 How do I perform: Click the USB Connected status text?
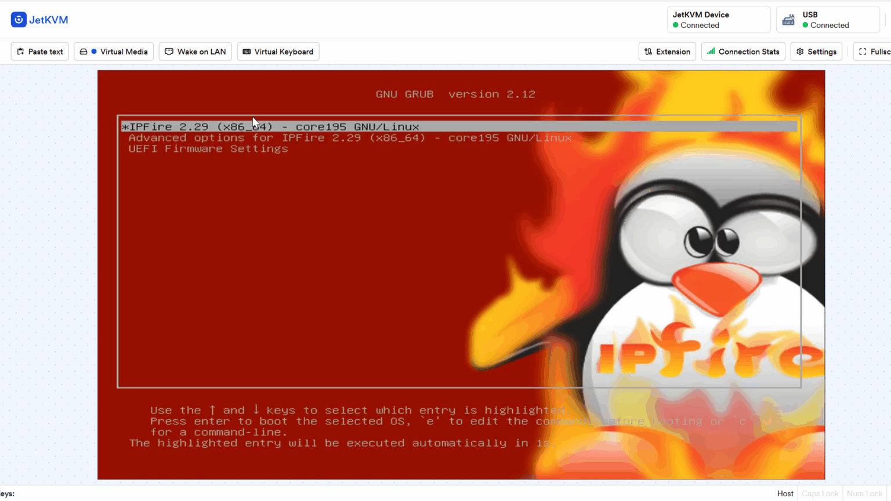829,26
